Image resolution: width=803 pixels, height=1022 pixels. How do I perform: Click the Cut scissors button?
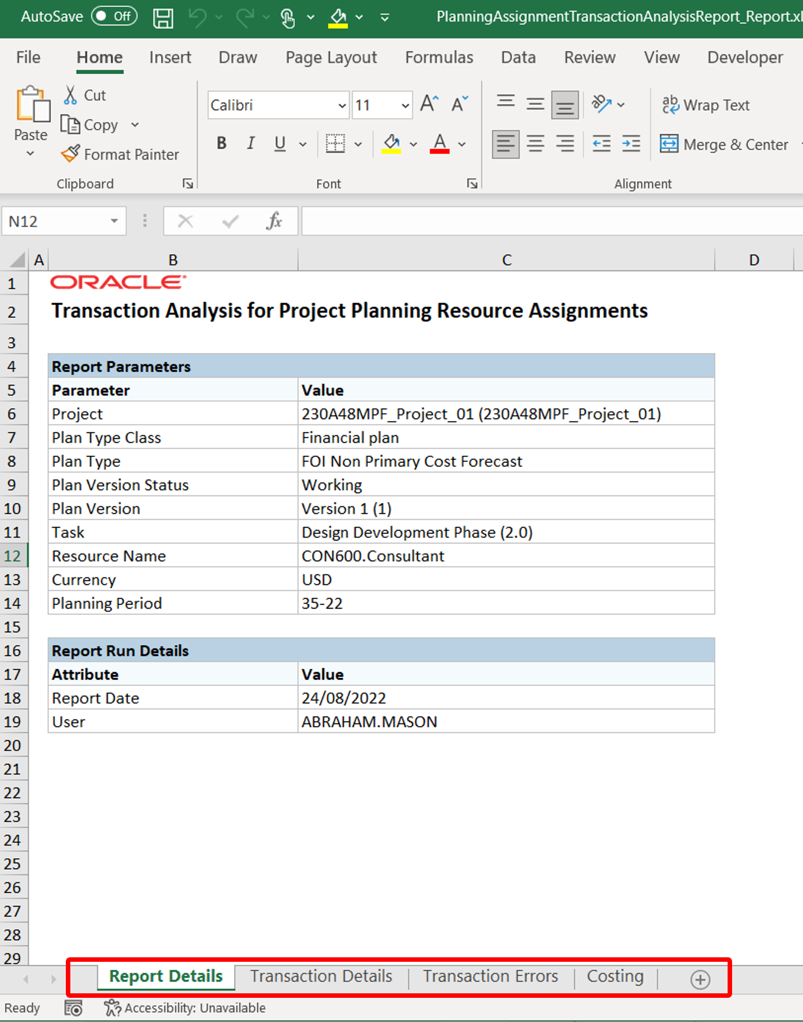[x=85, y=95]
